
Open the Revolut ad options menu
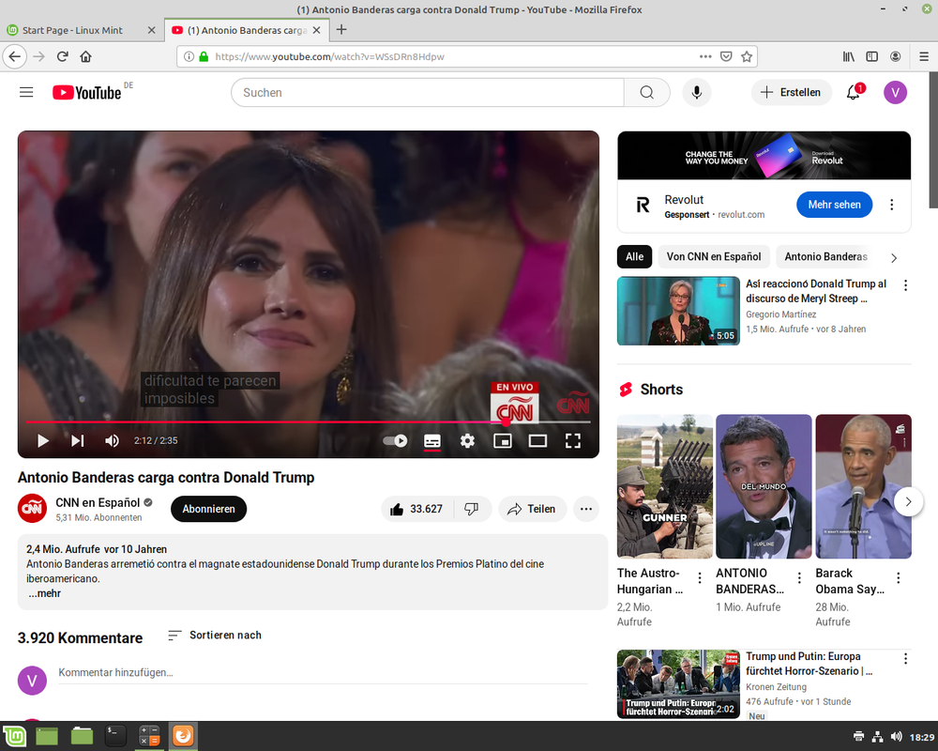click(x=891, y=205)
